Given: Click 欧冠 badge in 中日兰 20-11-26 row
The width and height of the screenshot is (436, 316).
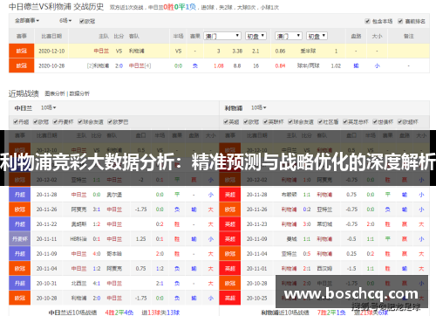Looking at the screenshot, I should point(20,210).
